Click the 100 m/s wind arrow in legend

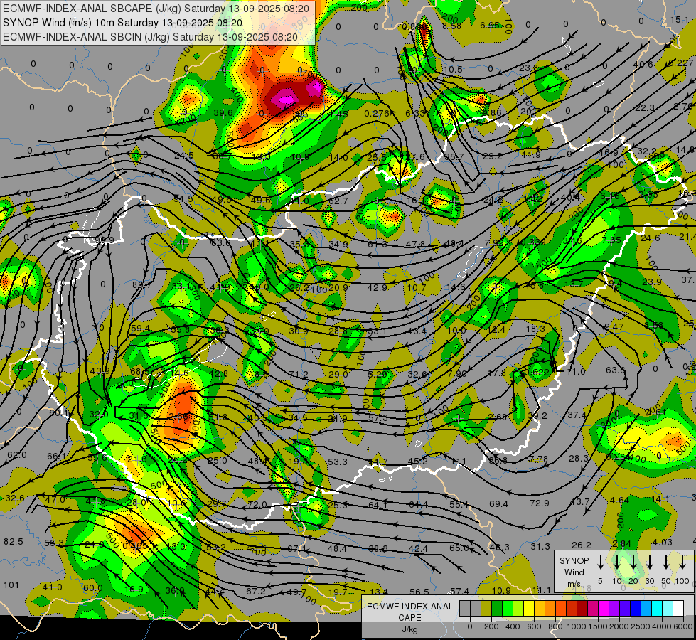tap(682, 562)
